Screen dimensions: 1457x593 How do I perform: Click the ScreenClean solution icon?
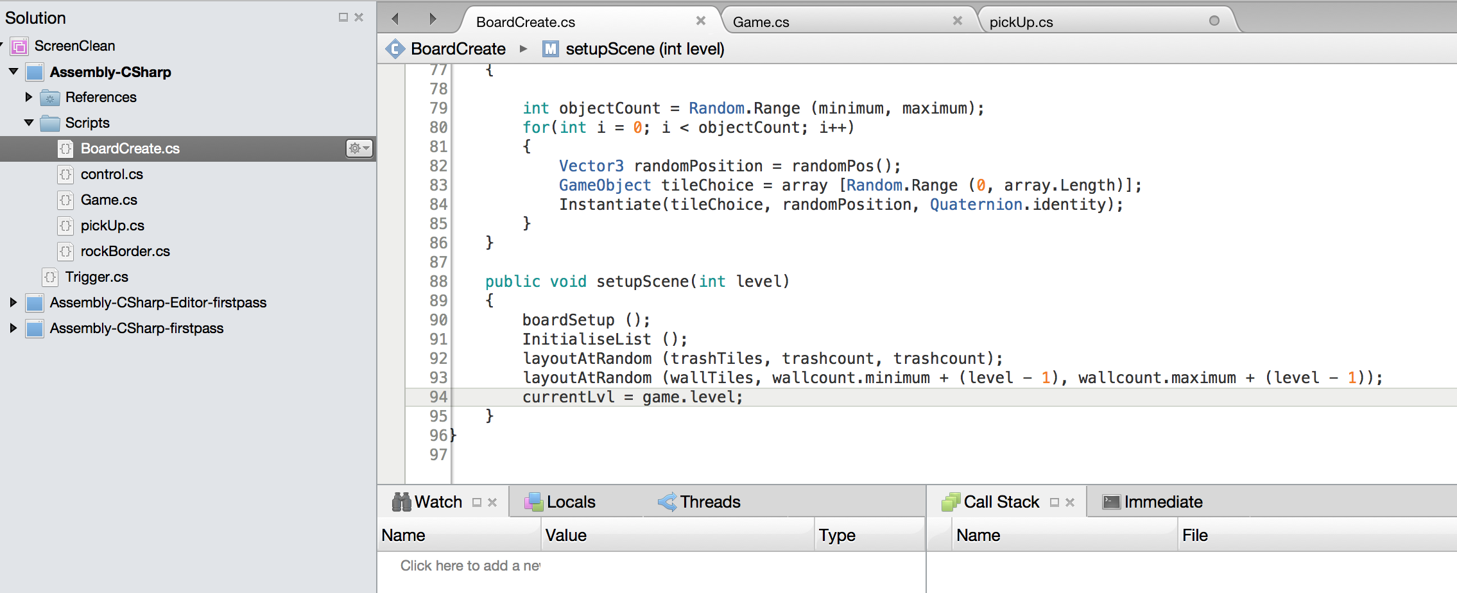19,46
